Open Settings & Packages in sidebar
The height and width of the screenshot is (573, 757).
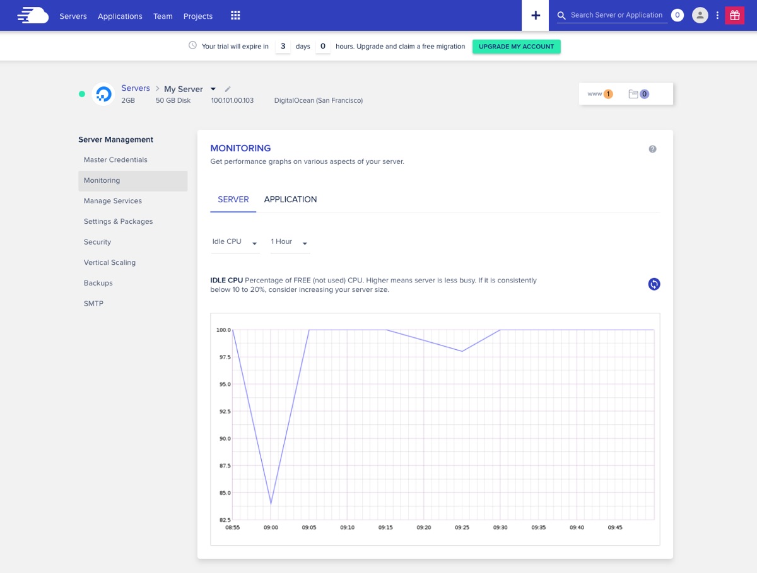tap(118, 222)
